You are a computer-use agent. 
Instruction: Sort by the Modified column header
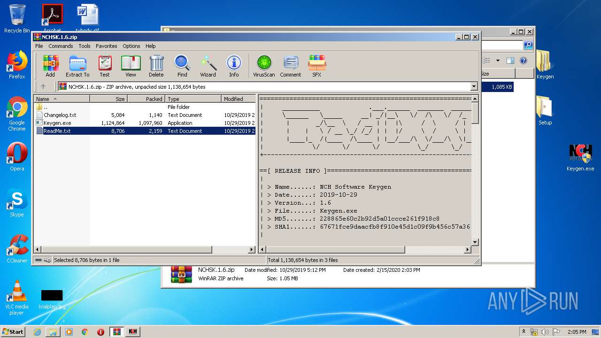pos(239,99)
